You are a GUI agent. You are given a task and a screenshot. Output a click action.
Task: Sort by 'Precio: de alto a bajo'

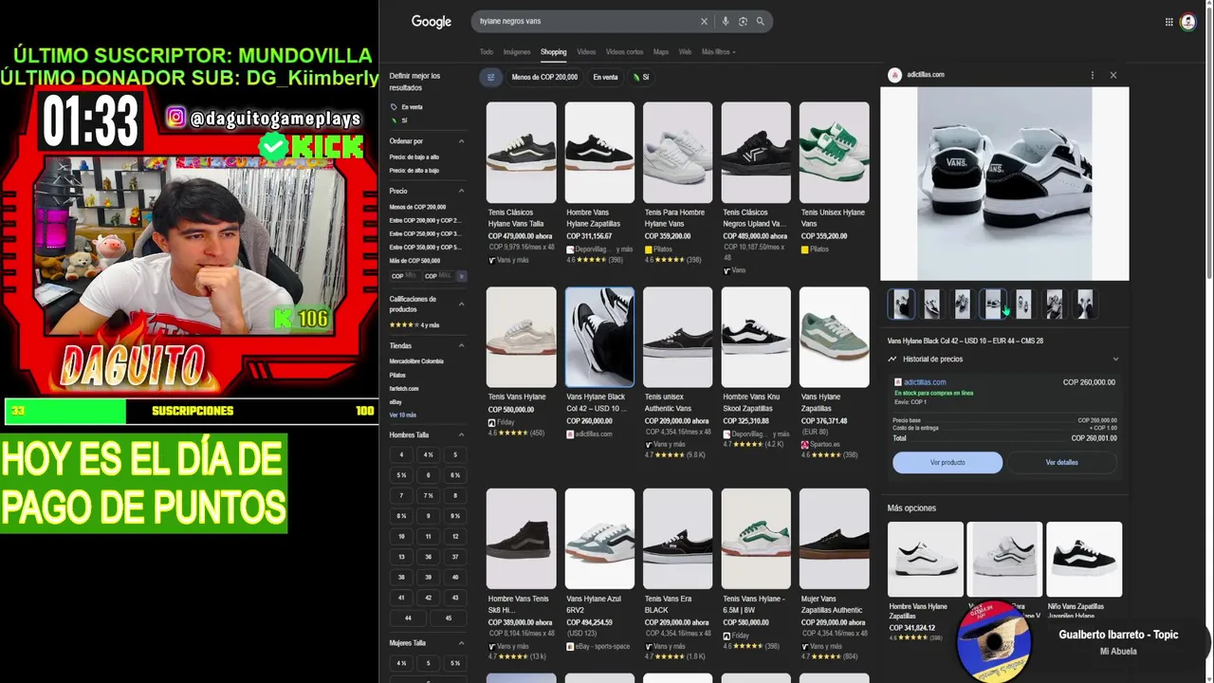[414, 171]
